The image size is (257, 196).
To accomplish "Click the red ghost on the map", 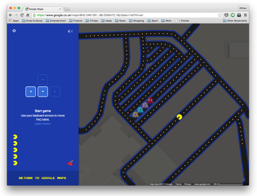I will tap(150, 101).
